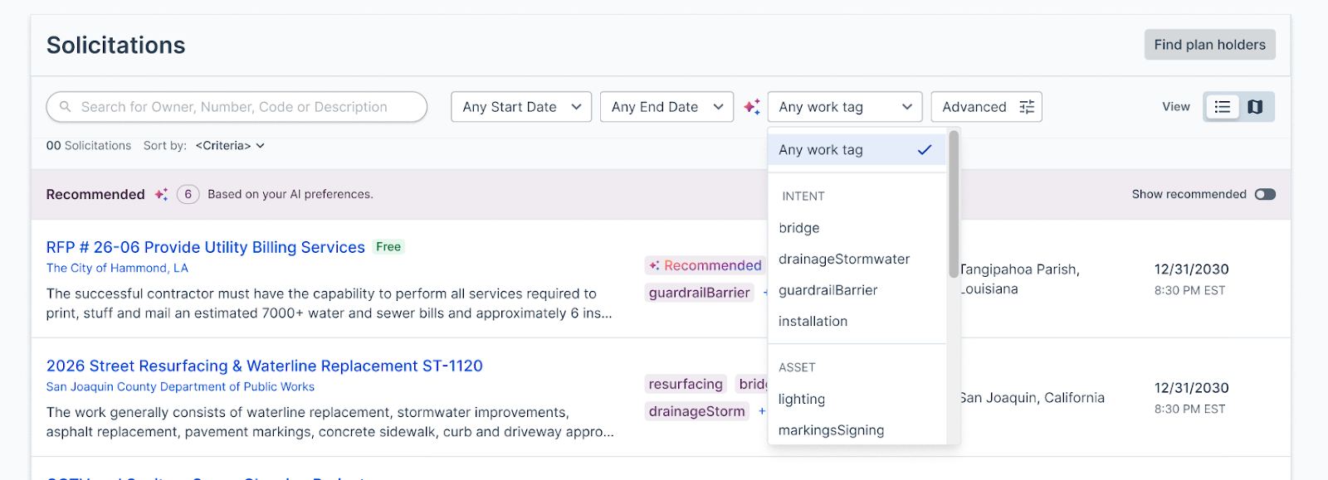Click the checkmark on Any work tag option

[x=925, y=150]
